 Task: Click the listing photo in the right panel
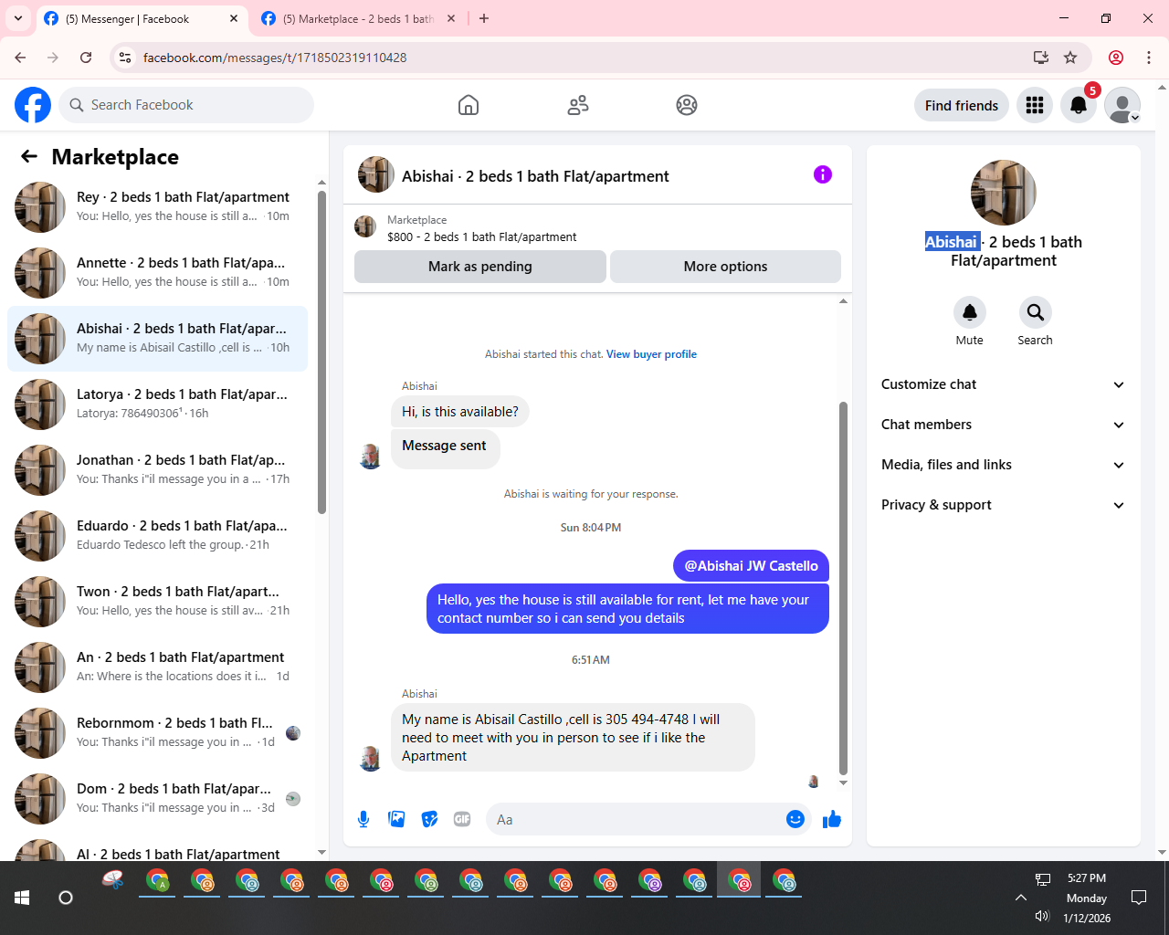click(x=1004, y=193)
